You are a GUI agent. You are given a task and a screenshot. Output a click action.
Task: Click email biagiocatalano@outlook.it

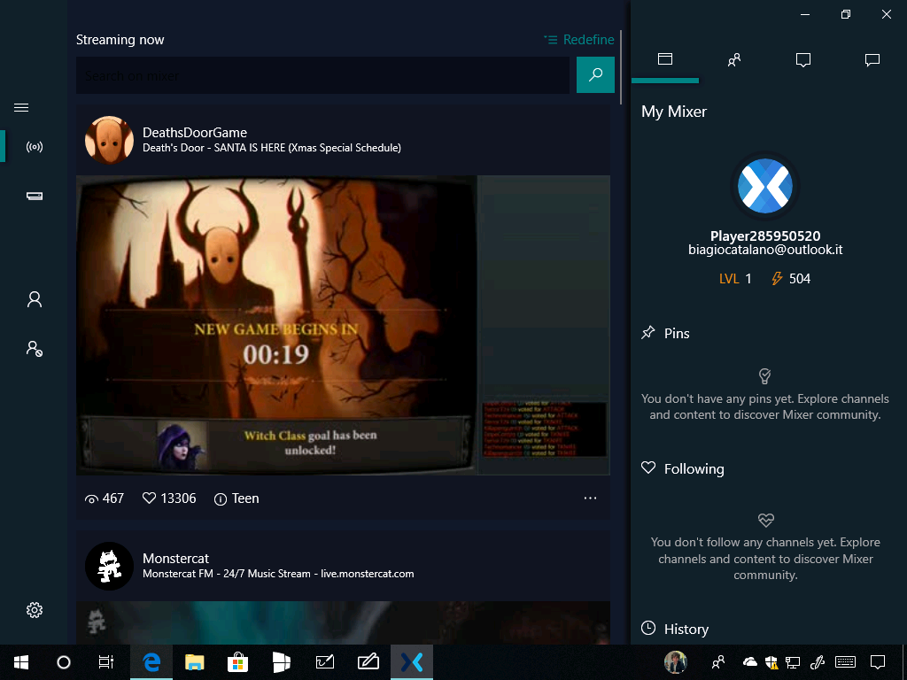[765, 250]
